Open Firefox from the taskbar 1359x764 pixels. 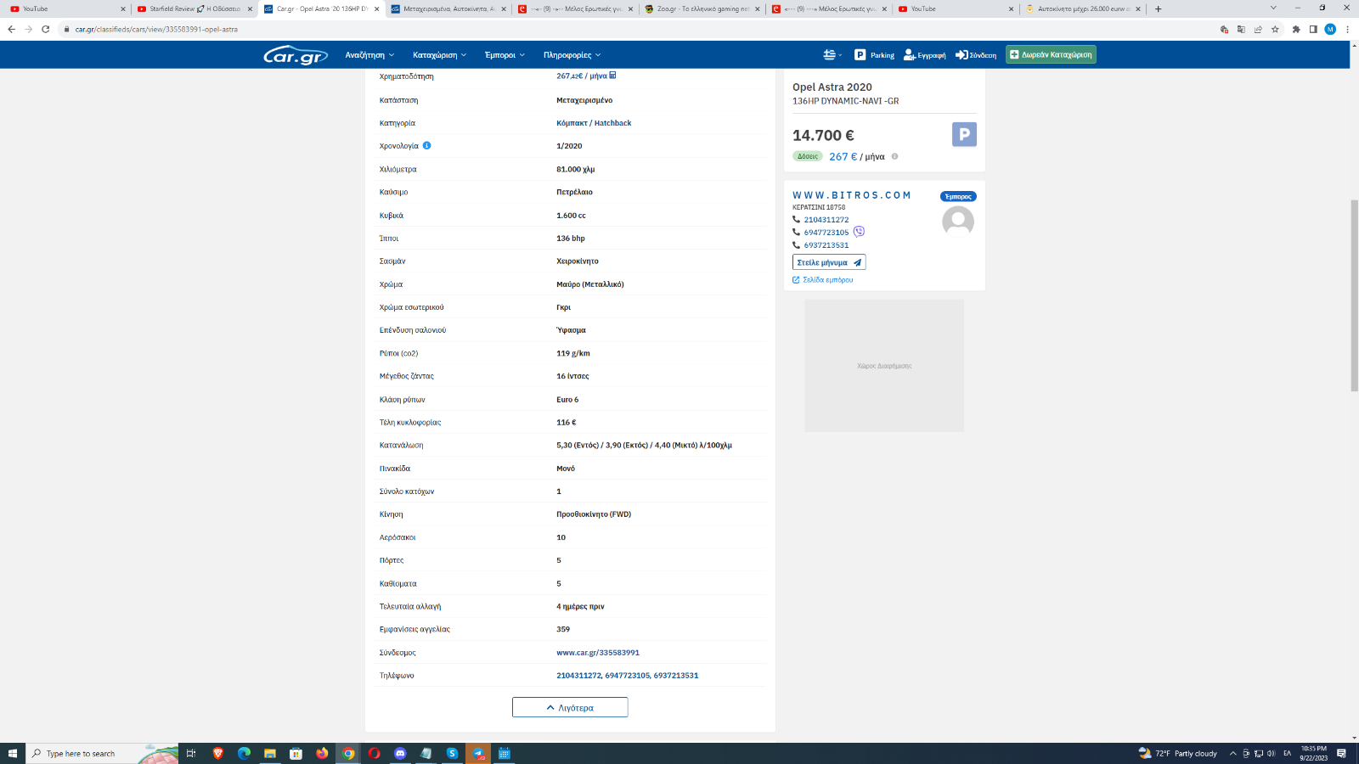[x=322, y=753]
